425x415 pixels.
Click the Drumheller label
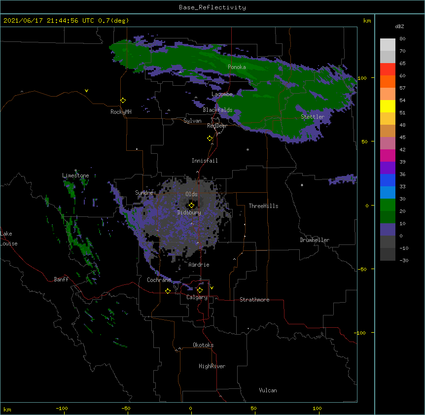click(315, 240)
